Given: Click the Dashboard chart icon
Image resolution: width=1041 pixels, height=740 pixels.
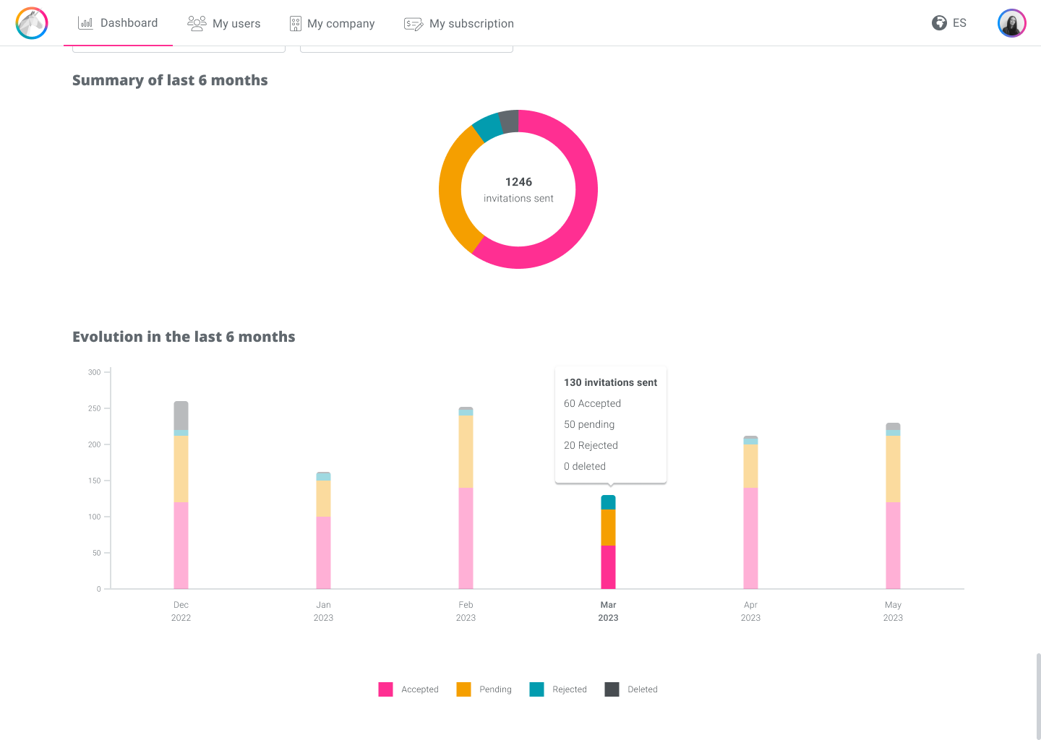Looking at the screenshot, I should click(x=85, y=23).
